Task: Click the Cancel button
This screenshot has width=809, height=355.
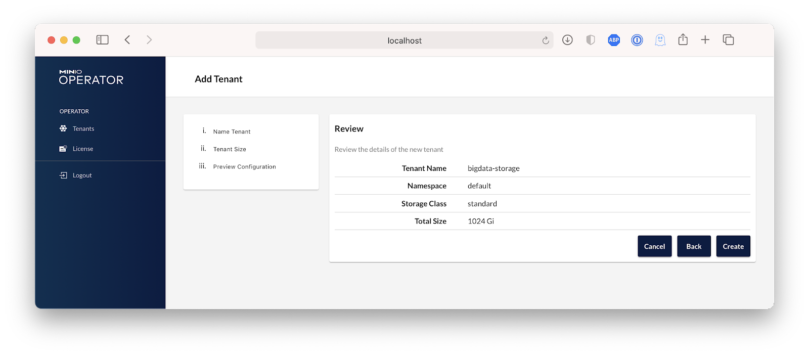Action: coord(654,246)
